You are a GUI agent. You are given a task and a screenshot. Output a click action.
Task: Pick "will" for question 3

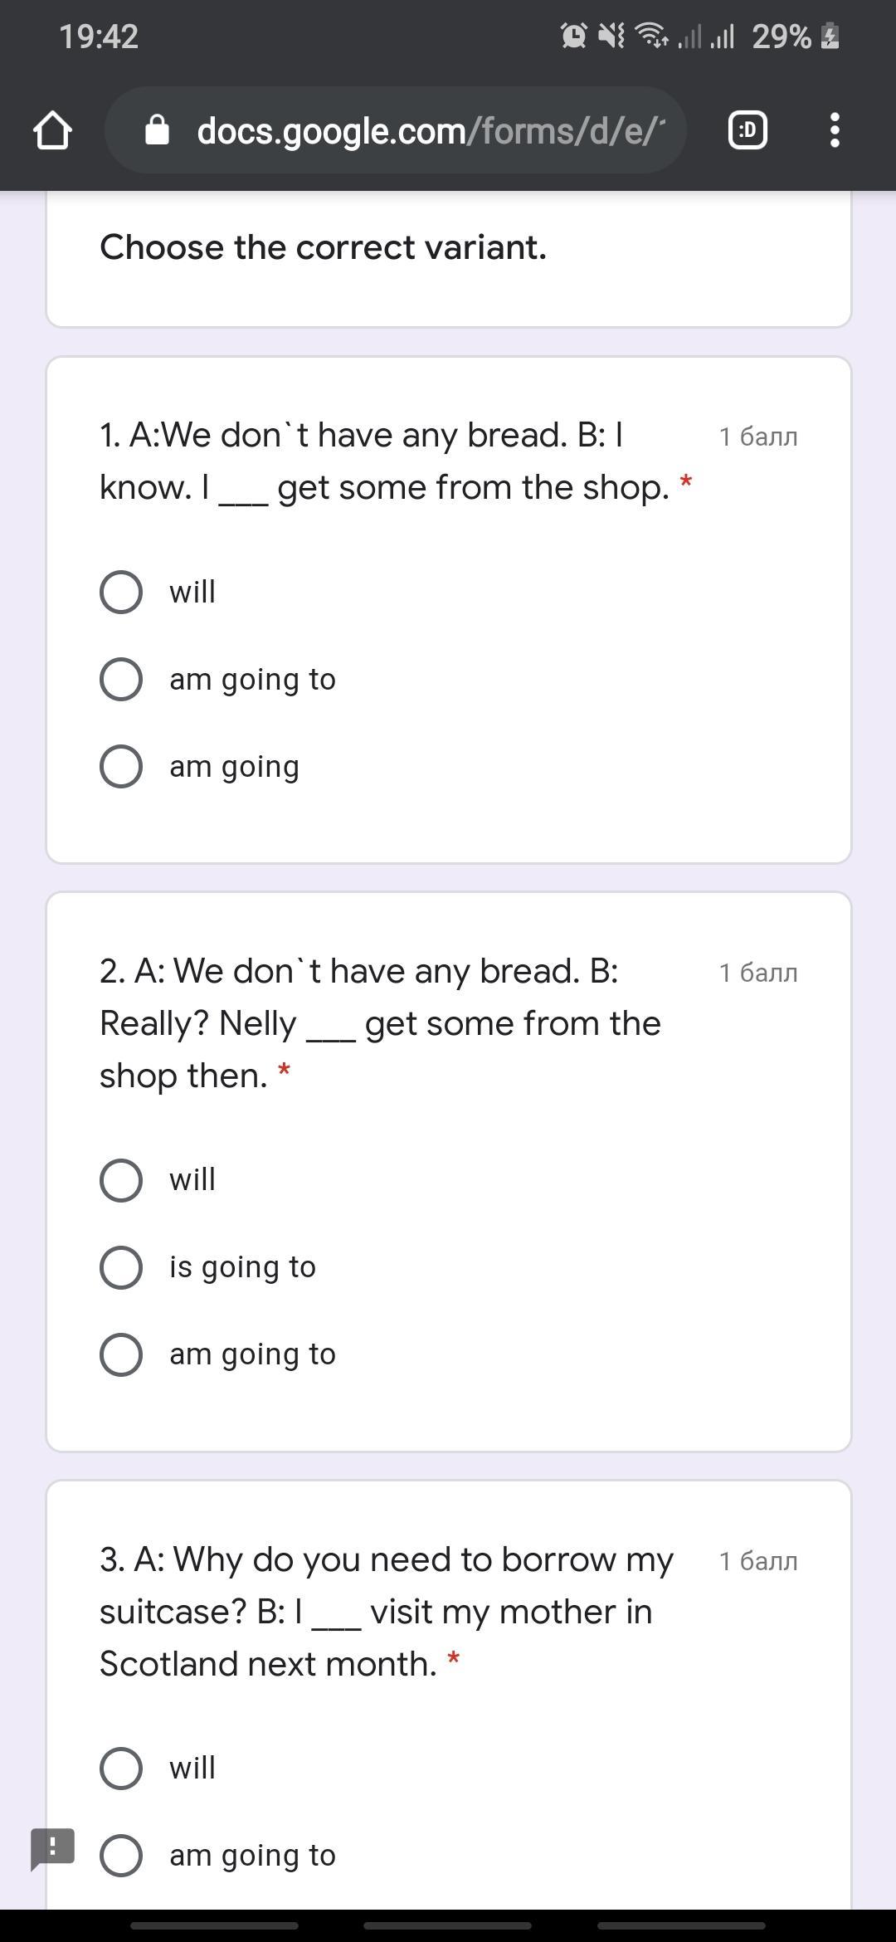point(121,1768)
